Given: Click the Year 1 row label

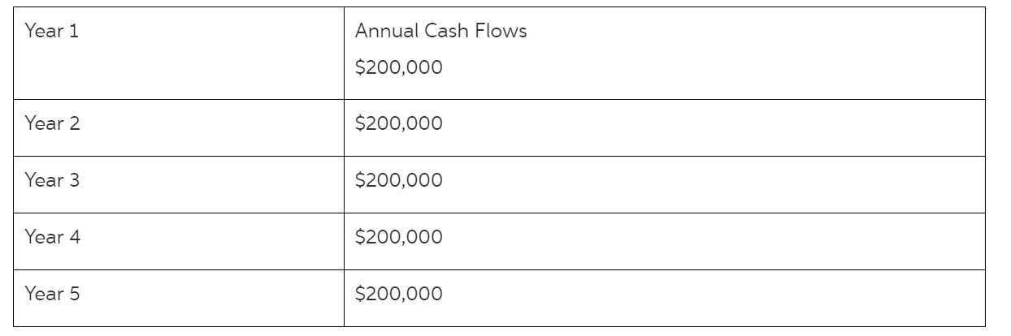Looking at the screenshot, I should tap(52, 32).
